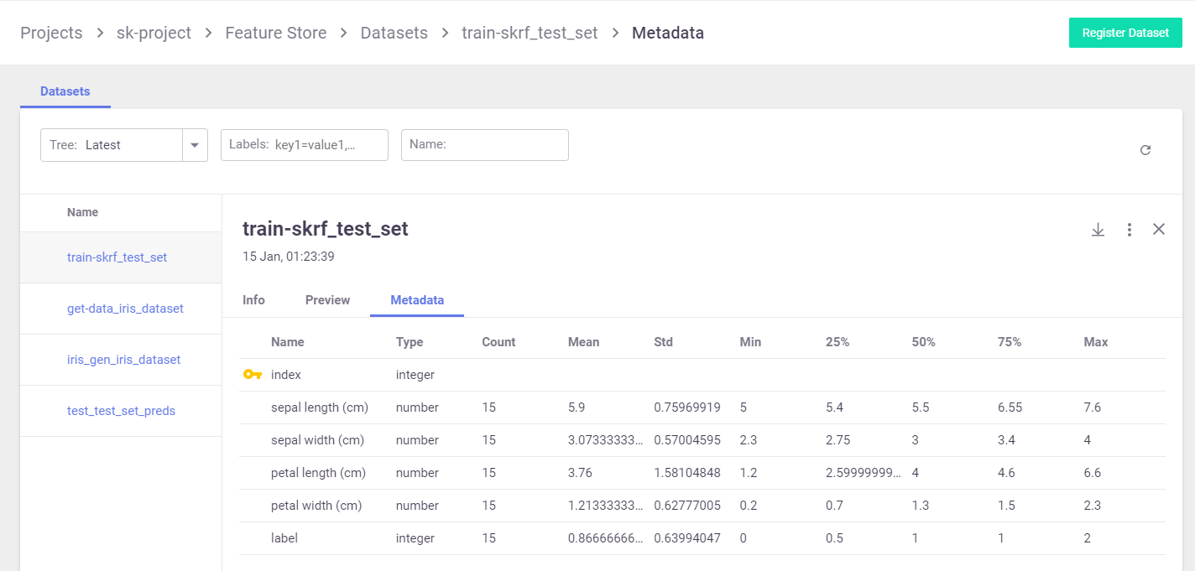Click the Type column header

pyautogui.click(x=410, y=342)
